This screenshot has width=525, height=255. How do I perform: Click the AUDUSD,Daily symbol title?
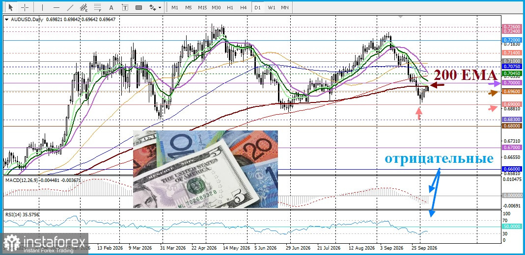[28, 20]
